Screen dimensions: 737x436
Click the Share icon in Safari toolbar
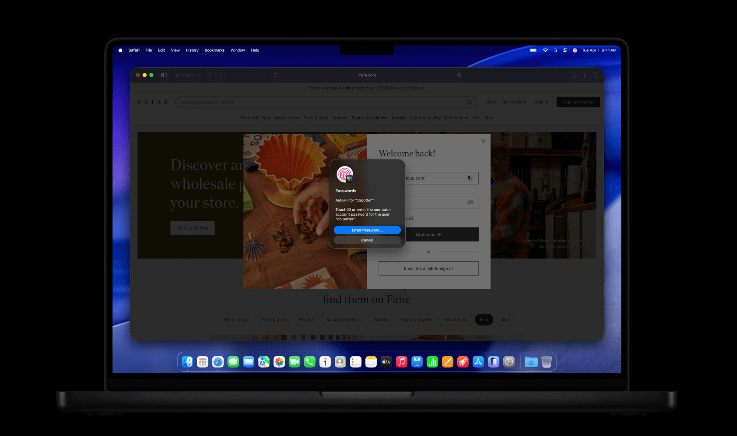pyautogui.click(x=574, y=75)
